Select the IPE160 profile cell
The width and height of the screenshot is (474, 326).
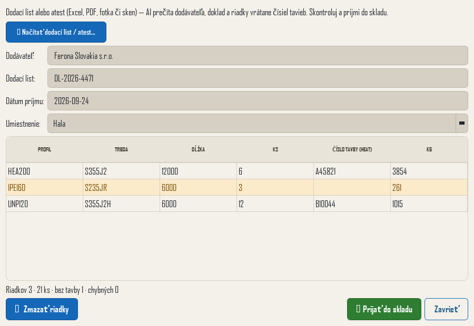[44, 187]
